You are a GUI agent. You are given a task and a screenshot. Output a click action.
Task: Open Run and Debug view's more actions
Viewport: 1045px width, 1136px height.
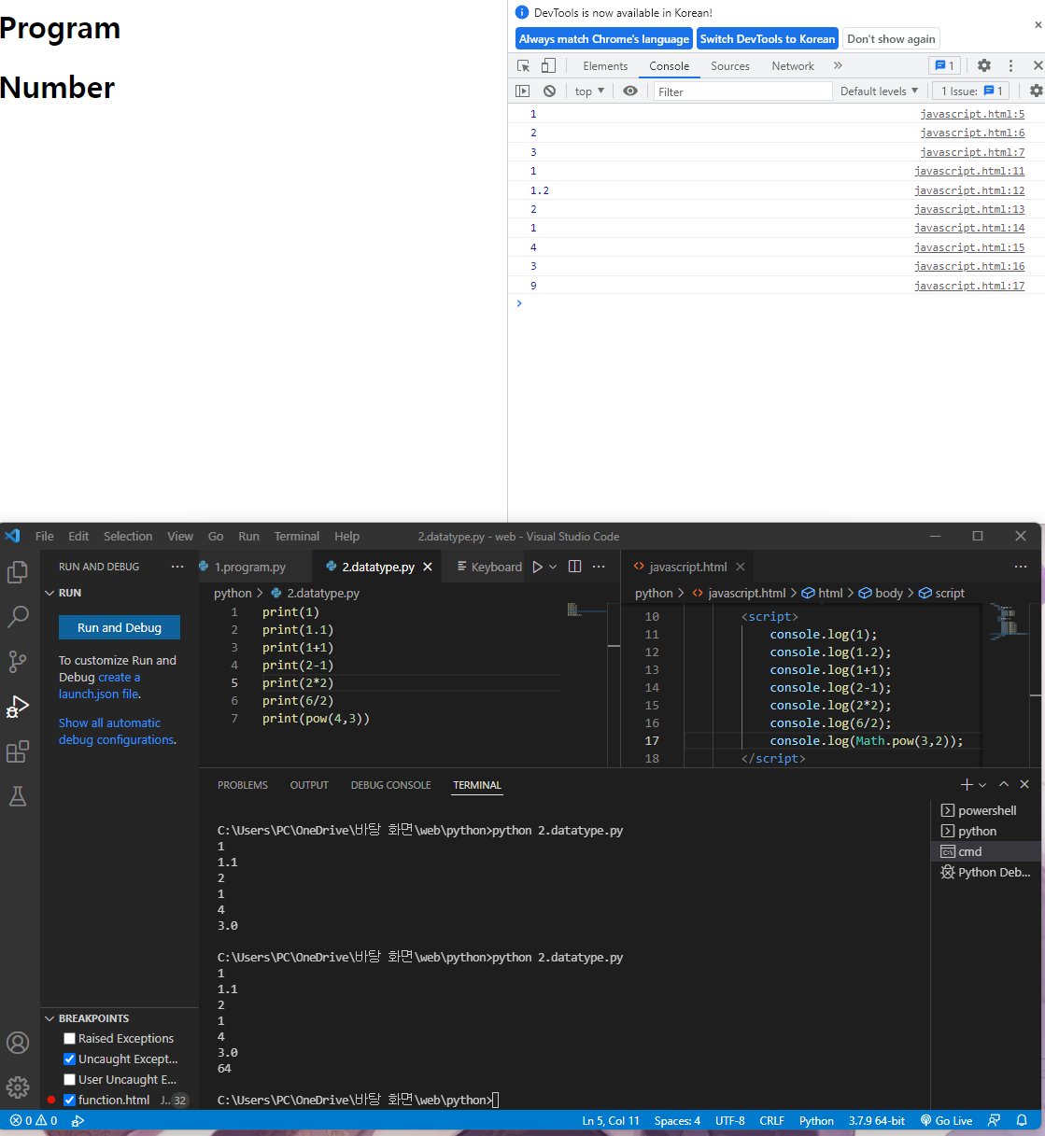point(177,567)
